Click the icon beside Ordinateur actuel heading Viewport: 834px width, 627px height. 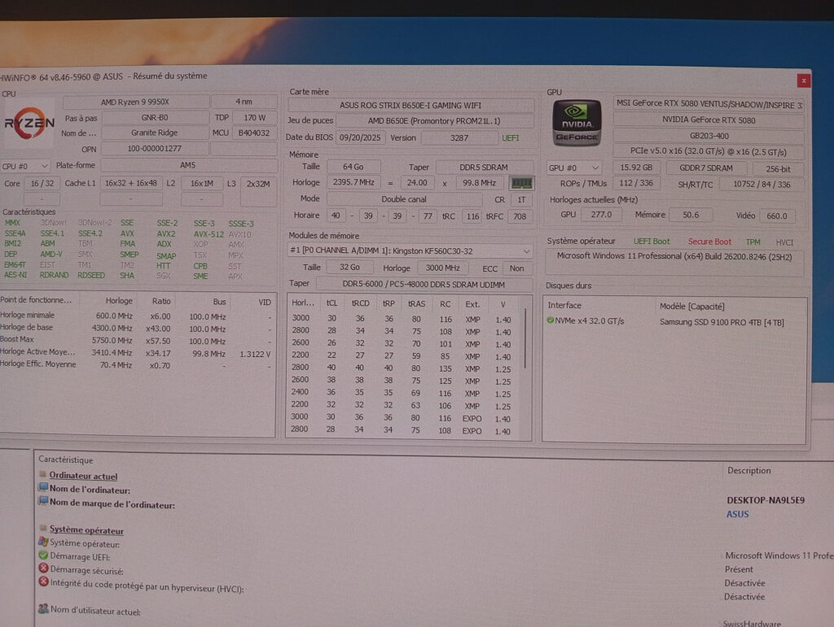(42, 474)
